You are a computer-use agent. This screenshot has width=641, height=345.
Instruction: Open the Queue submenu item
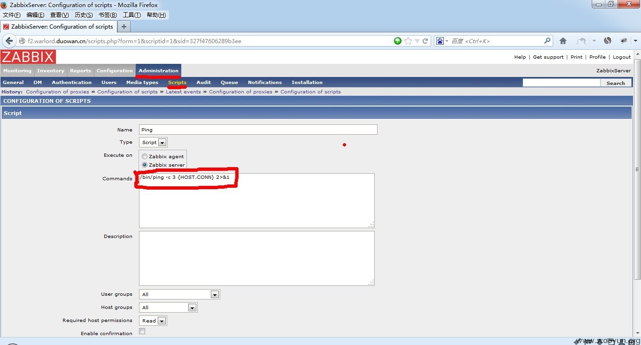pyautogui.click(x=230, y=82)
